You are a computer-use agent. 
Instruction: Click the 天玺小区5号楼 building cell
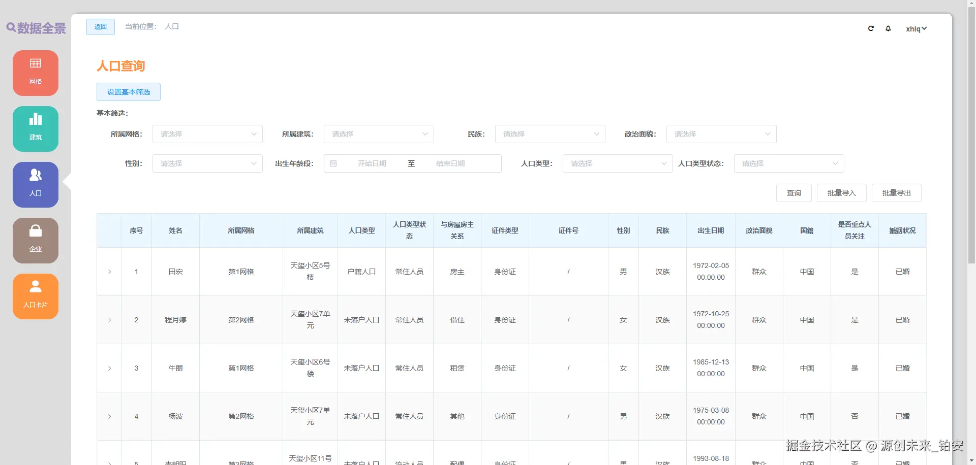pos(310,272)
